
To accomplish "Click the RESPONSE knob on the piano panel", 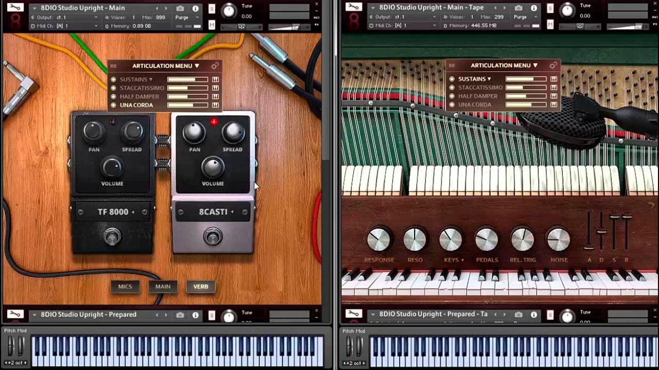I will pyautogui.click(x=379, y=240).
